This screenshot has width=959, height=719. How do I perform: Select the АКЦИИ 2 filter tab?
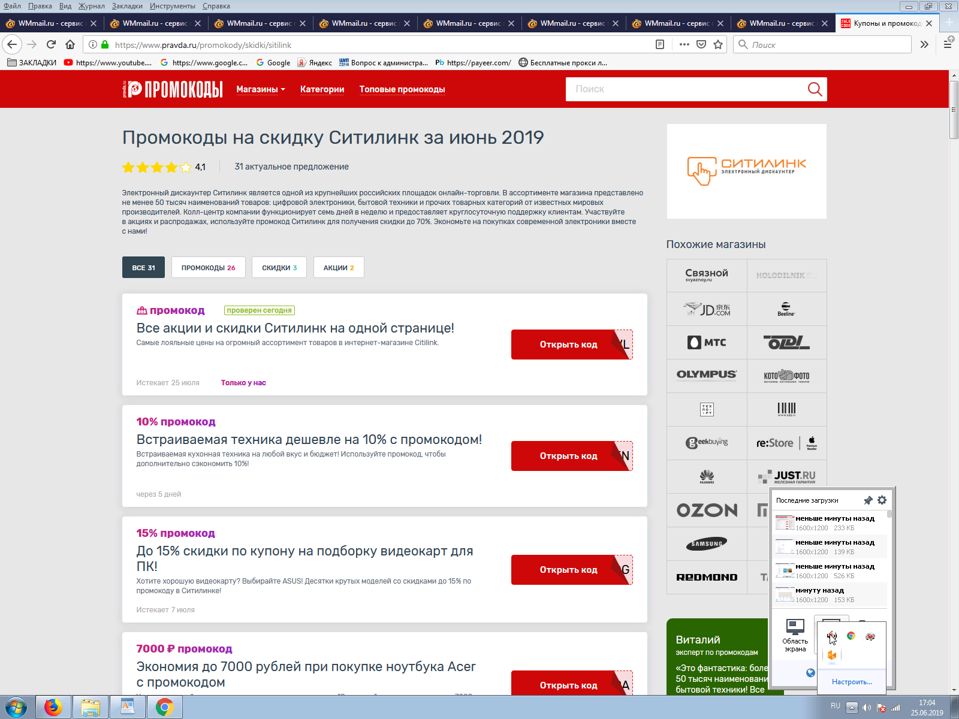(x=339, y=267)
